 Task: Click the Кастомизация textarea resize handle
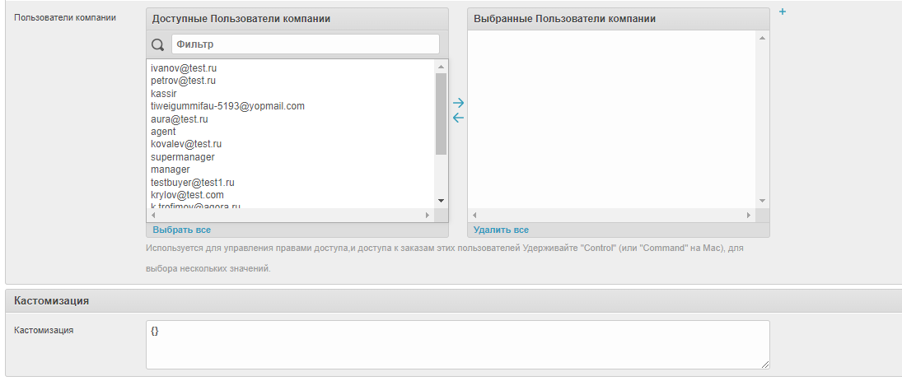tap(765, 364)
